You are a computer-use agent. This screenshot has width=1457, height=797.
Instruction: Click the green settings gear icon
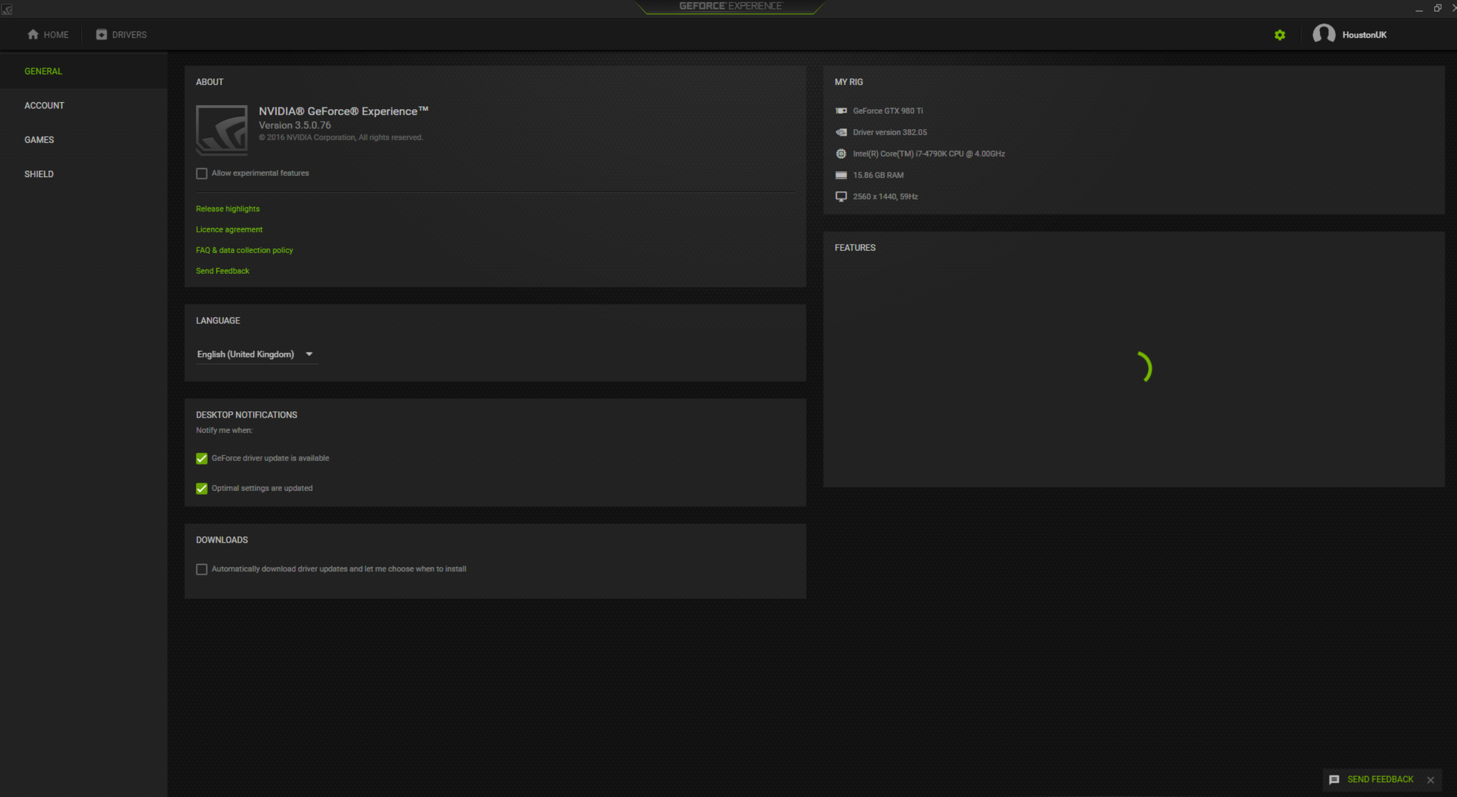1279,35
